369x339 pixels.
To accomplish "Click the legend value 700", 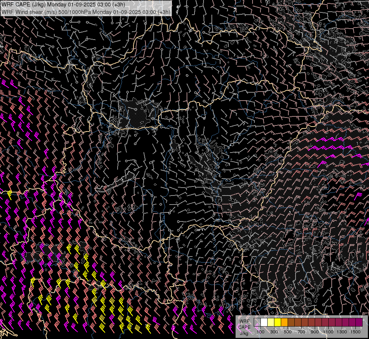I will tap(301, 332).
